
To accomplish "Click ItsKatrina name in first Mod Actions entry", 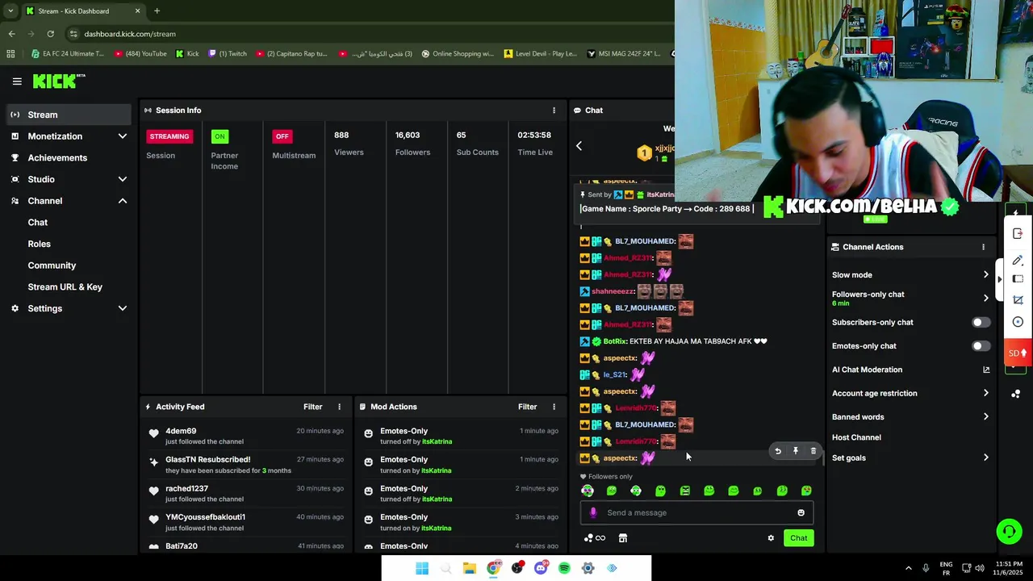I will click(x=437, y=441).
